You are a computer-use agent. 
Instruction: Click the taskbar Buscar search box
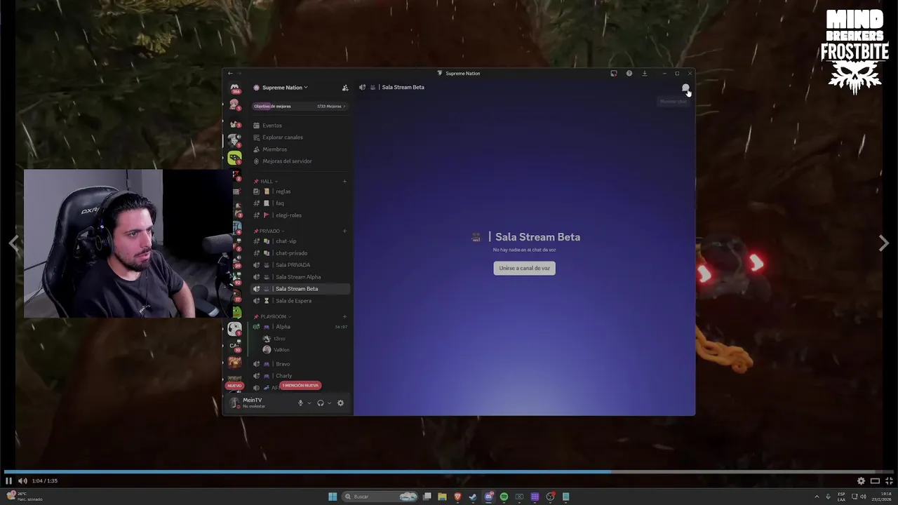click(381, 497)
